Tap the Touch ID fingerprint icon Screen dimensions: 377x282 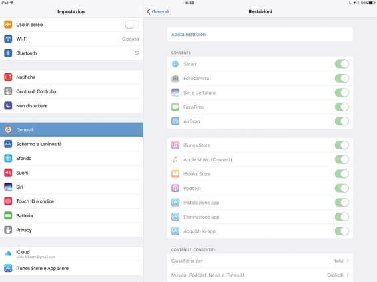click(8, 201)
